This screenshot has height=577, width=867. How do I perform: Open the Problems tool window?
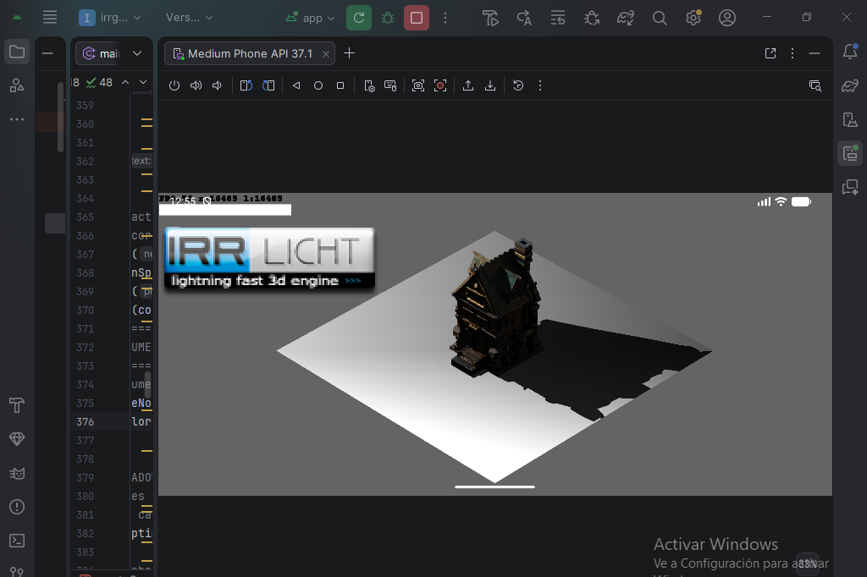17,507
